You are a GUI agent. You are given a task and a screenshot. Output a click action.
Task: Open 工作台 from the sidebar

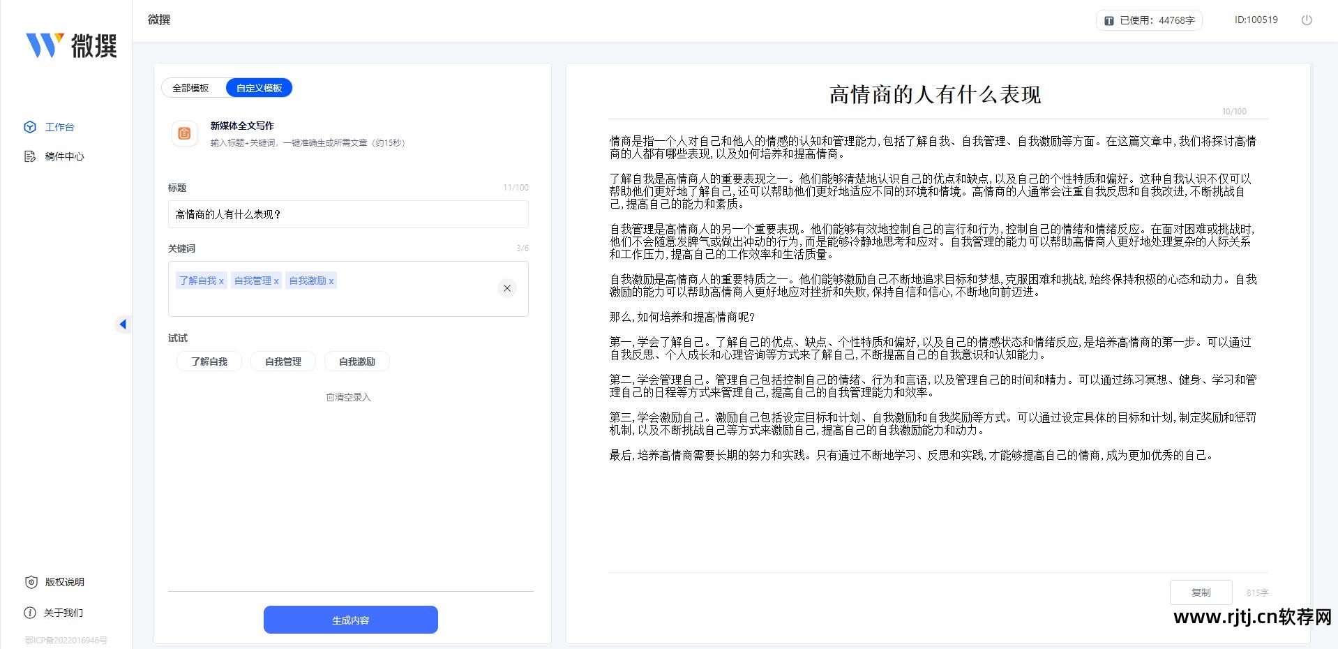pos(59,127)
